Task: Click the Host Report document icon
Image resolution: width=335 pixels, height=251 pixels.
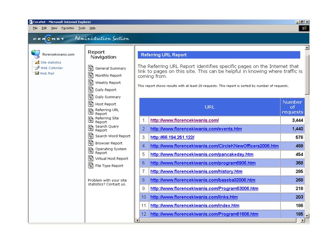Action: click(x=91, y=104)
